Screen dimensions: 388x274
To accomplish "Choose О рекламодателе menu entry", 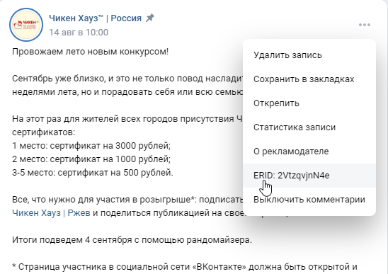I will pyautogui.click(x=309, y=152).
